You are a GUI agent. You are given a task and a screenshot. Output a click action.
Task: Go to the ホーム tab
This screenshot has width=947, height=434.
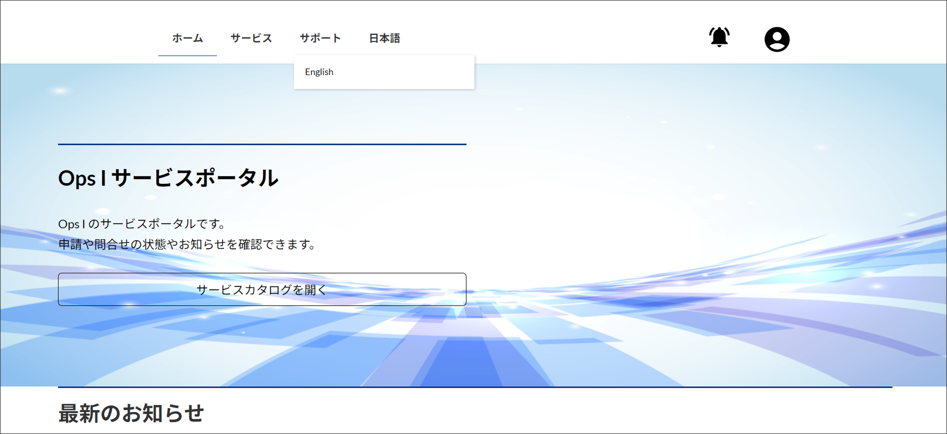[x=188, y=38]
